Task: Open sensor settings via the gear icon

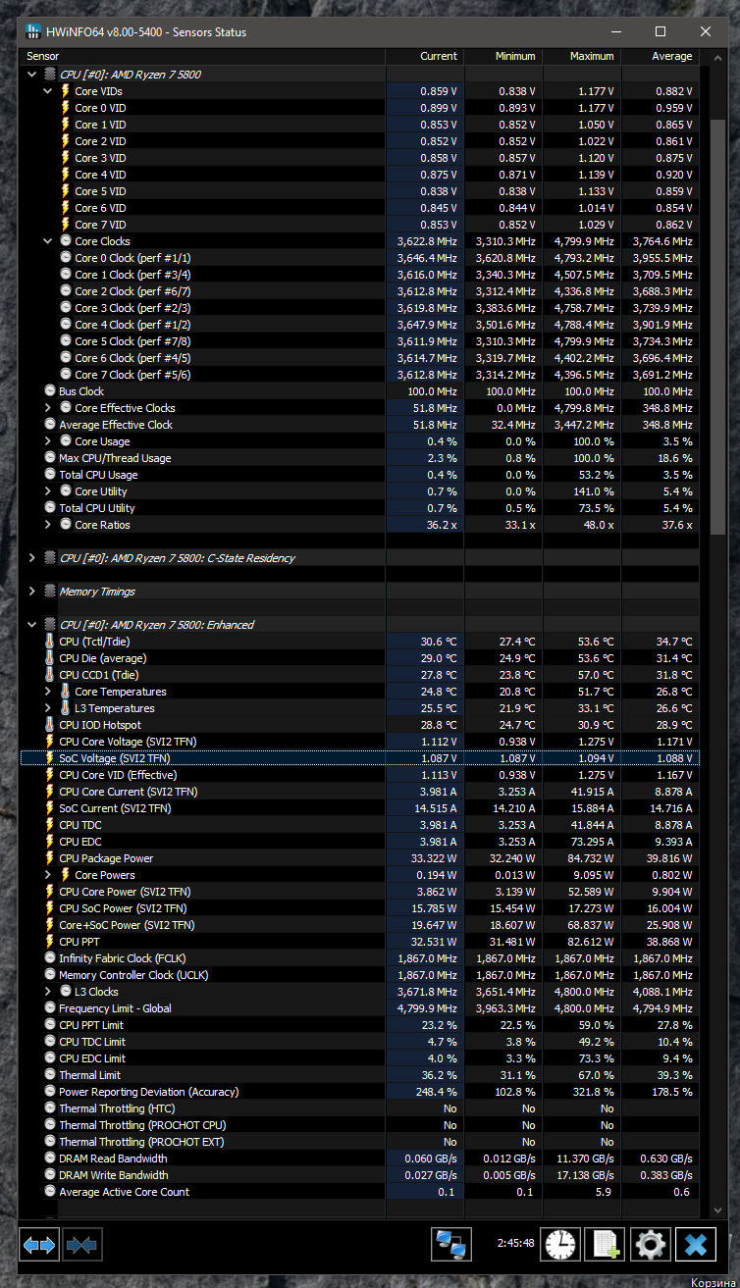Action: point(651,1245)
